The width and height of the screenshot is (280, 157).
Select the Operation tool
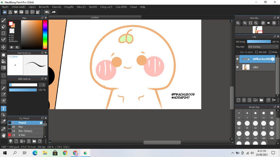(3, 115)
